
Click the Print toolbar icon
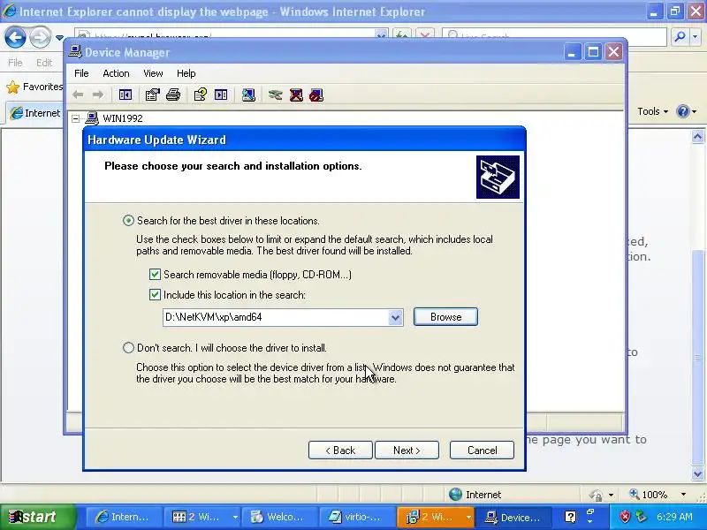click(173, 95)
